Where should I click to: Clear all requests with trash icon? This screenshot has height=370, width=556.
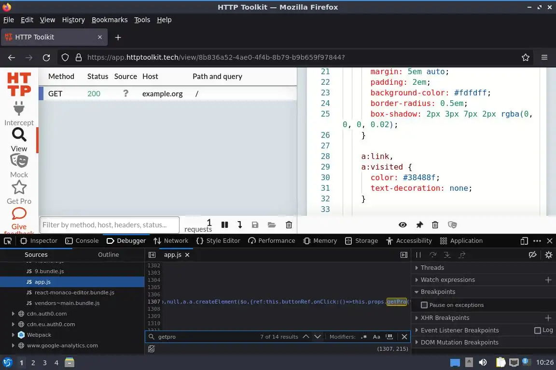point(289,225)
